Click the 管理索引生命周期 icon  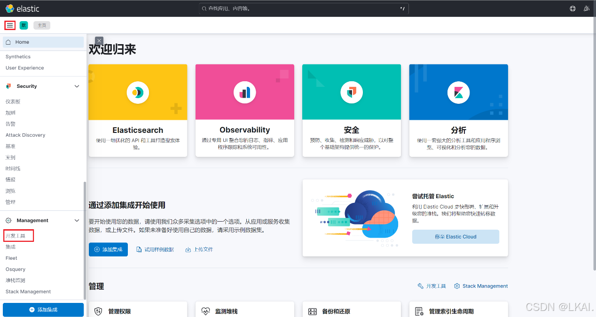420,311
